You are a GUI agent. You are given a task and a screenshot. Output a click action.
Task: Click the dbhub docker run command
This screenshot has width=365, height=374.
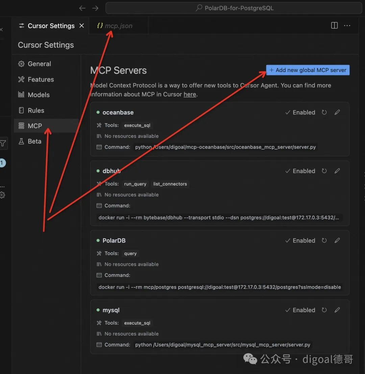coord(219,217)
